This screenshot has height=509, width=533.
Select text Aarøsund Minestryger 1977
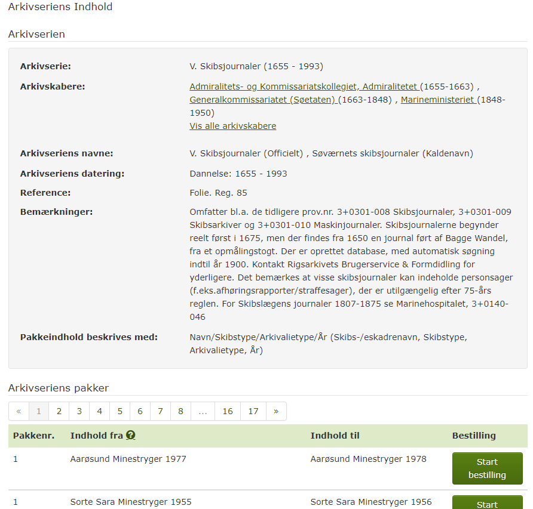point(128,459)
